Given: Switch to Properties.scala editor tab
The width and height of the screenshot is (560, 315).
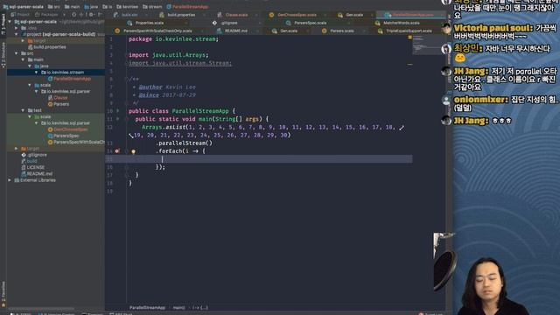Looking at the screenshot, I should pyautogui.click(x=150, y=23).
